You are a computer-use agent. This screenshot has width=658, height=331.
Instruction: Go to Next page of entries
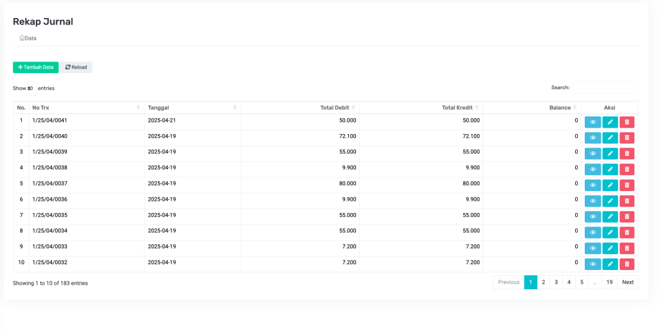point(628,282)
